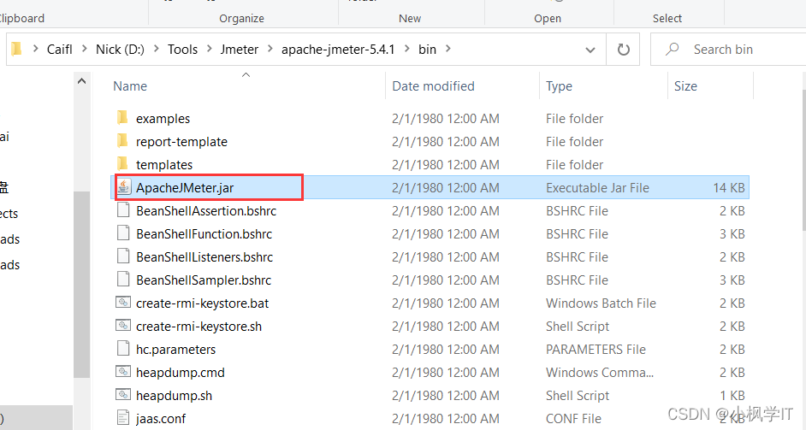806x430 pixels.
Task: Click the BeanShellSampler.bshrc file icon
Action: pyautogui.click(x=123, y=280)
